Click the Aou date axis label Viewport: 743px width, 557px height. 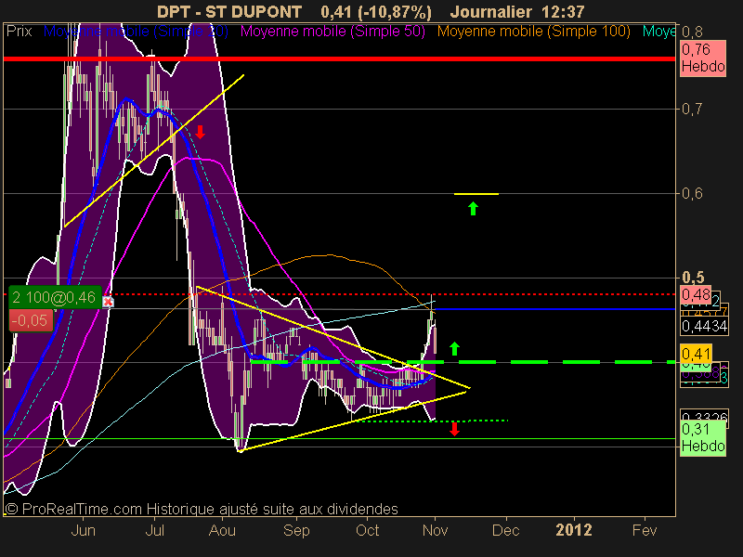(x=222, y=530)
